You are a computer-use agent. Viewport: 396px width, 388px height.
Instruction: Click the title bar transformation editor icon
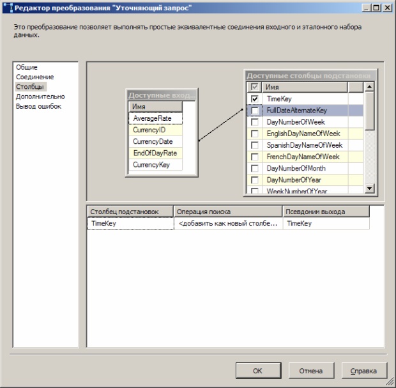point(7,7)
